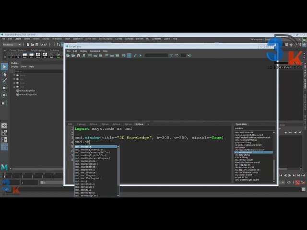Open the Modeling menu set dropdown
This screenshot has width=307, height=230.
(x=12, y=45)
